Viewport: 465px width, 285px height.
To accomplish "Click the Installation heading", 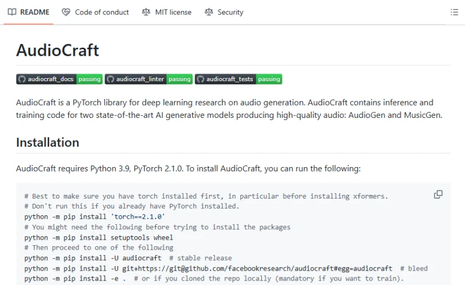I will pyautogui.click(x=48, y=142).
